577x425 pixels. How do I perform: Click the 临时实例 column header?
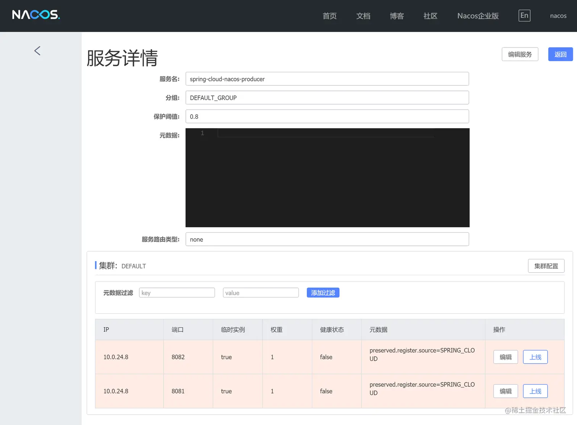[x=238, y=329]
